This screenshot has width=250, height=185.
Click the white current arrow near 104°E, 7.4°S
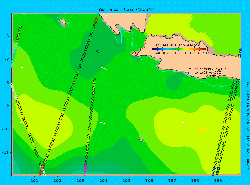coord(104,68)
